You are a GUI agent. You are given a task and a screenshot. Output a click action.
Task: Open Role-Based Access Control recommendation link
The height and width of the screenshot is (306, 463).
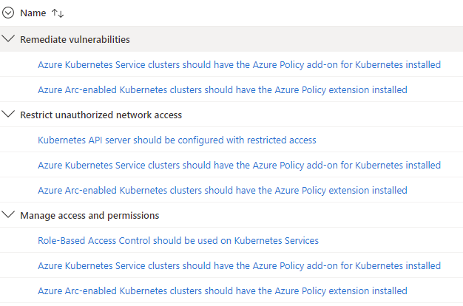pos(178,240)
